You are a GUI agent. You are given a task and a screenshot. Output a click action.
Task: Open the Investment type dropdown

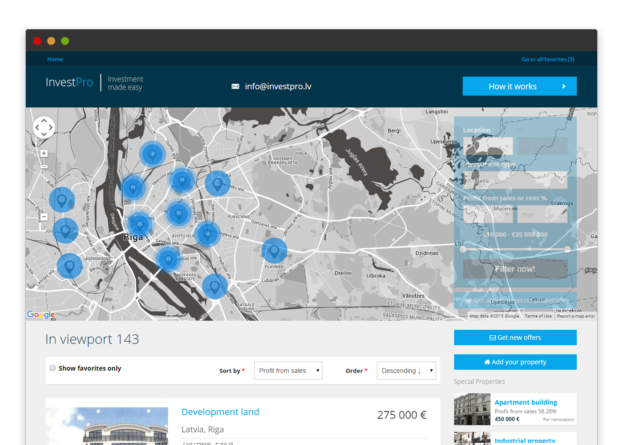tap(515, 180)
